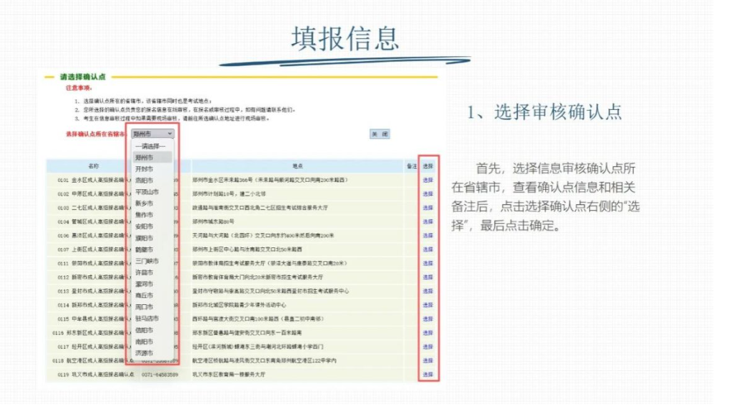Select 鹤壁市 in the dropdown list
Image resolution: width=730 pixels, height=407 pixels.
(144, 250)
